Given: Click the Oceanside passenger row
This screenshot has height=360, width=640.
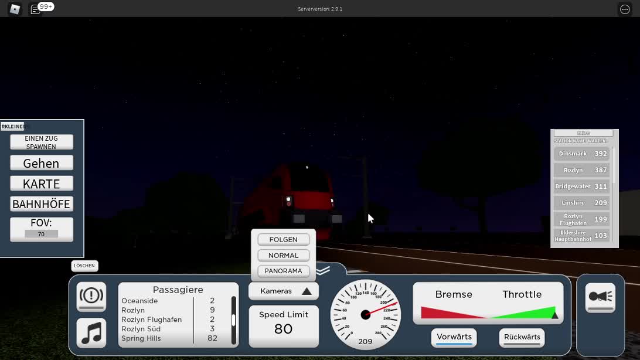Looking at the screenshot, I should click(x=175, y=301).
